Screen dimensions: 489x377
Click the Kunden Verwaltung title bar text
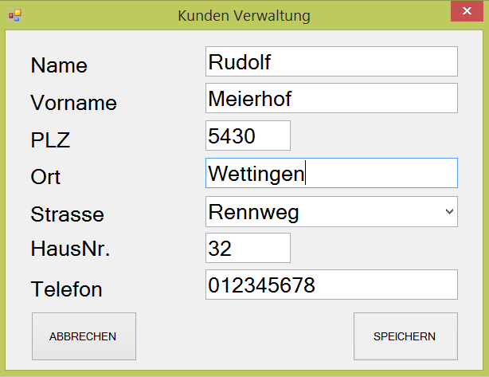[x=244, y=15]
